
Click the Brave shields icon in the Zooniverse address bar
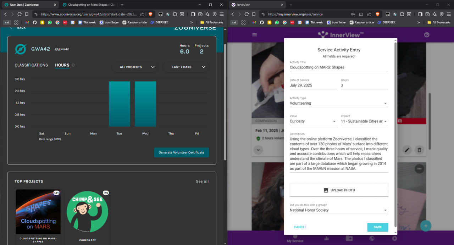coord(150,14)
